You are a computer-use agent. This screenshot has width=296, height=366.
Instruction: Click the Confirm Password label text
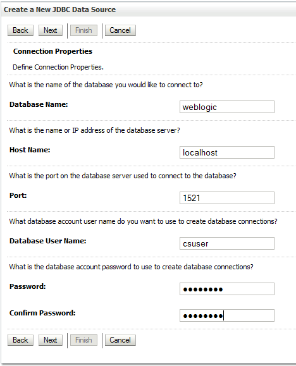point(42,313)
